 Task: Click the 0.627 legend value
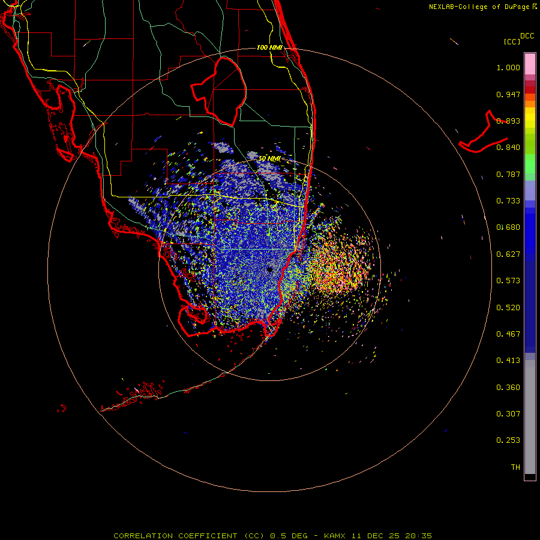pos(508,254)
